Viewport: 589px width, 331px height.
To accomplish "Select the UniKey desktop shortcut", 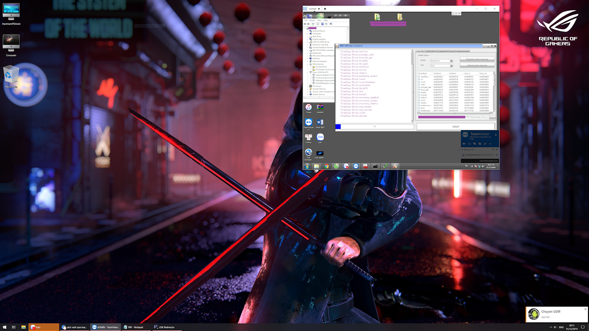I will 308,138.
